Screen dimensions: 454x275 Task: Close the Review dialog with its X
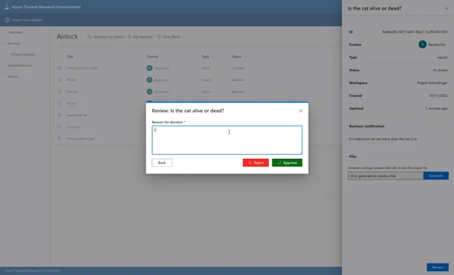300,111
